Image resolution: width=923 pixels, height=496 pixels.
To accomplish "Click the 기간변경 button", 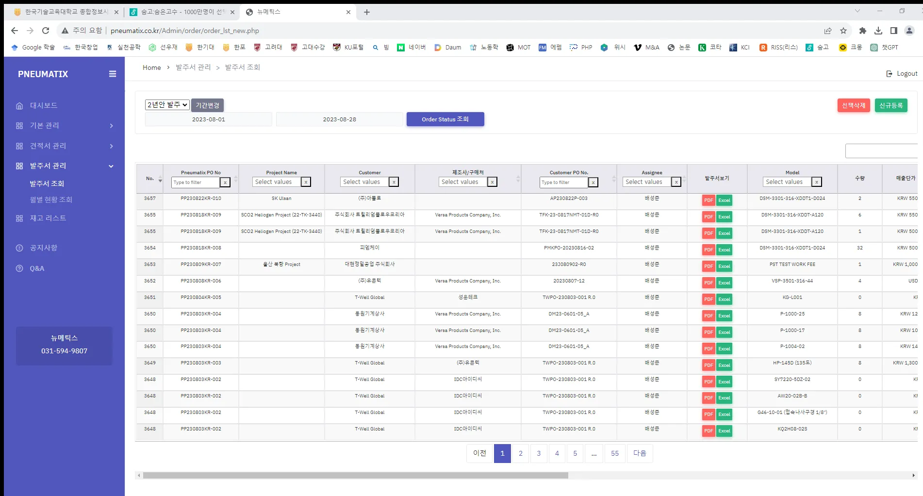I will point(207,105).
